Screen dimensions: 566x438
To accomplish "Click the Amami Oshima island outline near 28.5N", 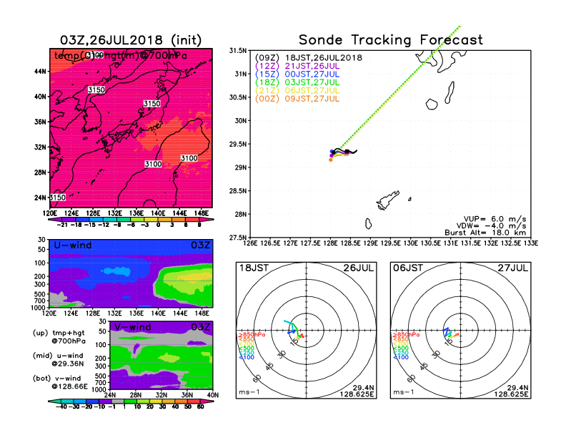I will (387, 200).
